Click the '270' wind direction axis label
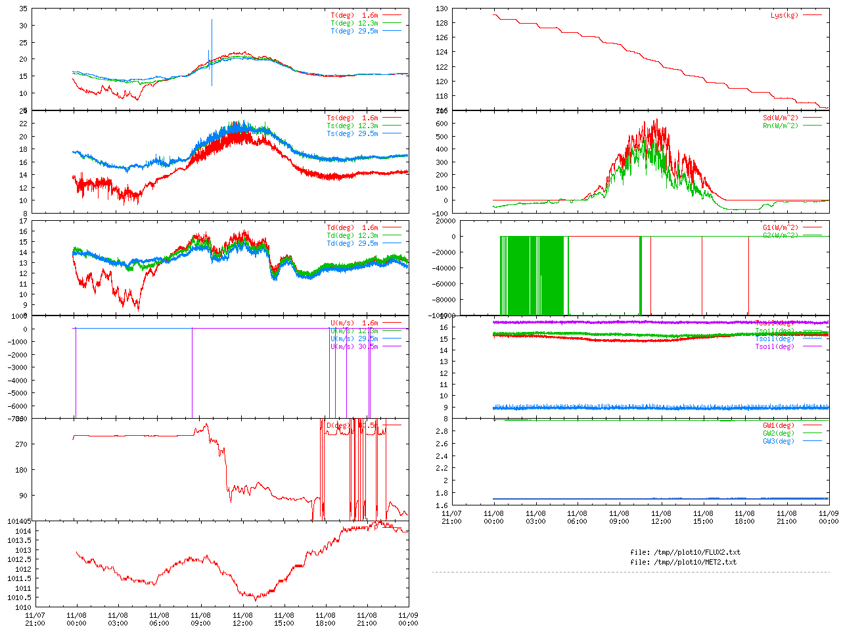 click(22, 445)
